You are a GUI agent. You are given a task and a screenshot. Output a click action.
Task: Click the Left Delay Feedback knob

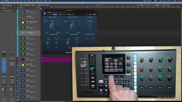click(x=48, y=43)
